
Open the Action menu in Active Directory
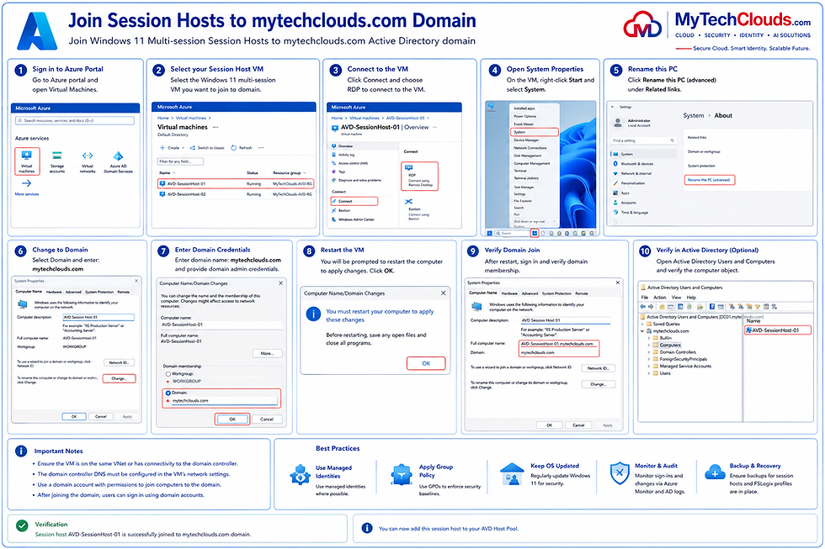(x=660, y=298)
